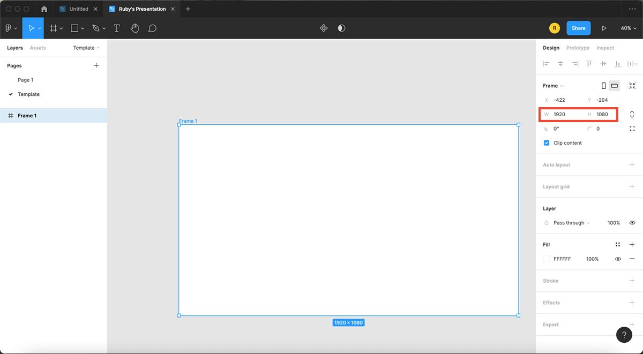Switch the frame to portrait orientation
Image resolution: width=643 pixels, height=354 pixels.
point(602,85)
